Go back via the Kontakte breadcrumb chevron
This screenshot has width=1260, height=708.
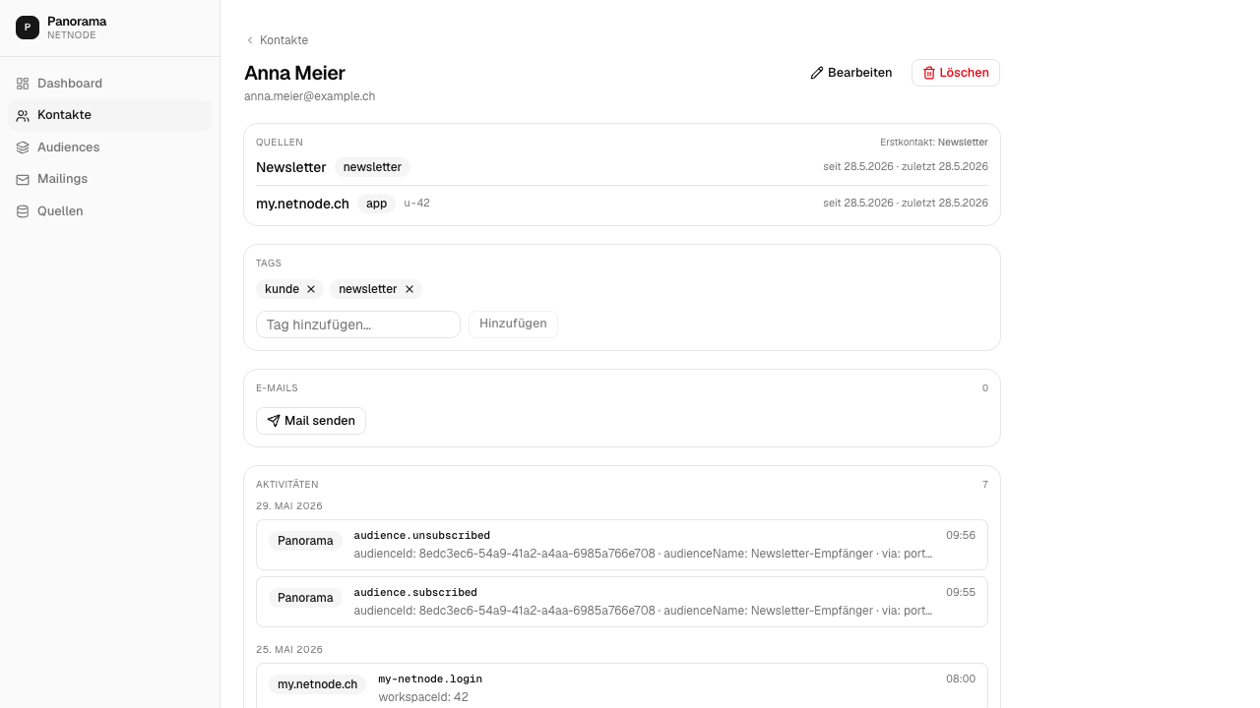tap(250, 40)
